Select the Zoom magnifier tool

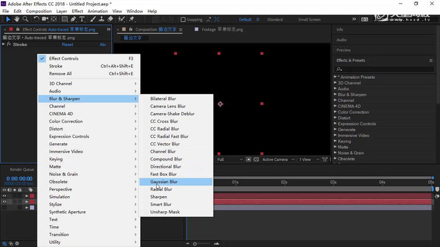pyautogui.click(x=25, y=19)
